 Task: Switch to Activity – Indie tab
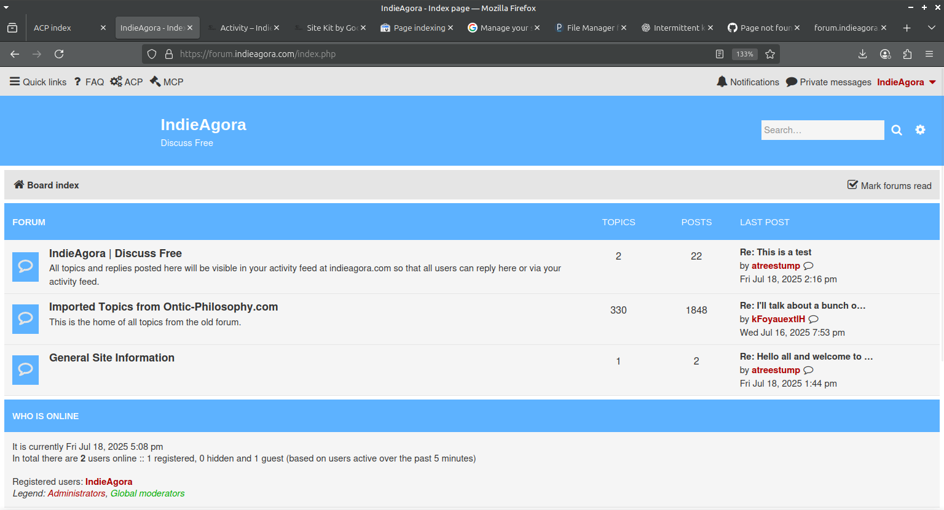[x=245, y=28]
